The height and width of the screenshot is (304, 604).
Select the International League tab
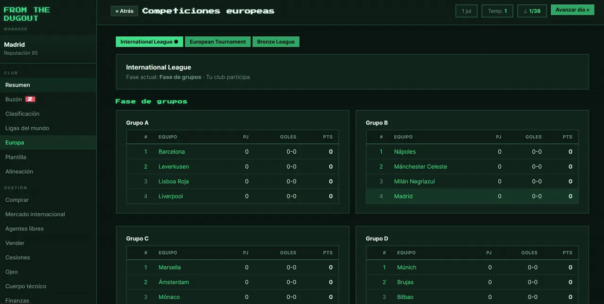(x=150, y=41)
